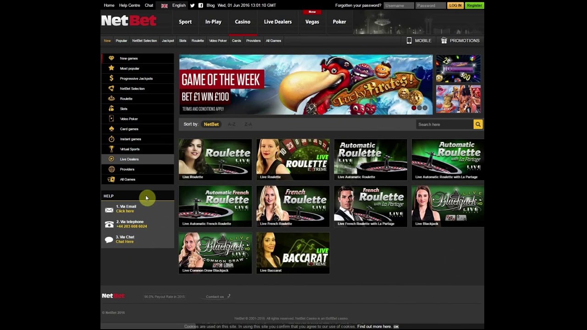Select the NetBet sort option
The image size is (587, 330).
(211, 124)
